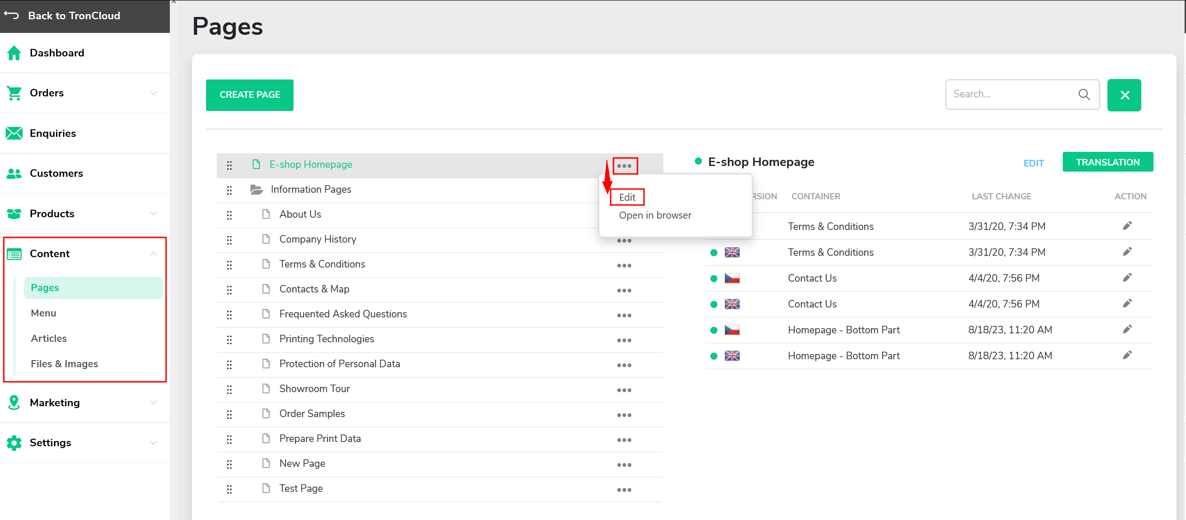1186x520 pixels.
Task: Open three-dots menu for Terms & Conditions page
Action: (624, 266)
